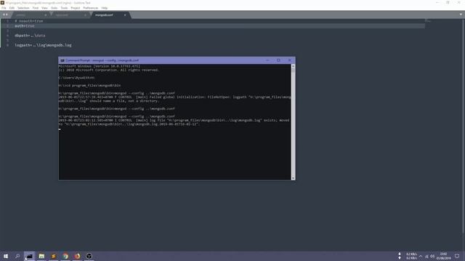Open the Find menu
The width and height of the screenshot is (465, 261).
click(x=36, y=8)
